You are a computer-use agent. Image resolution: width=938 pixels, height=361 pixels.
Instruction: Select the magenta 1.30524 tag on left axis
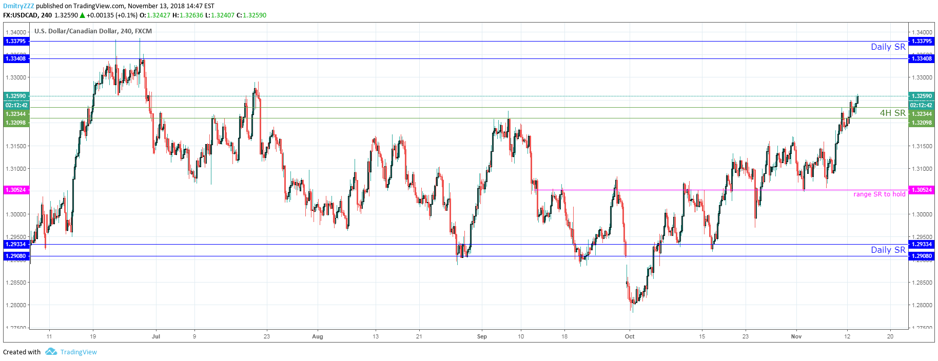(x=16, y=190)
